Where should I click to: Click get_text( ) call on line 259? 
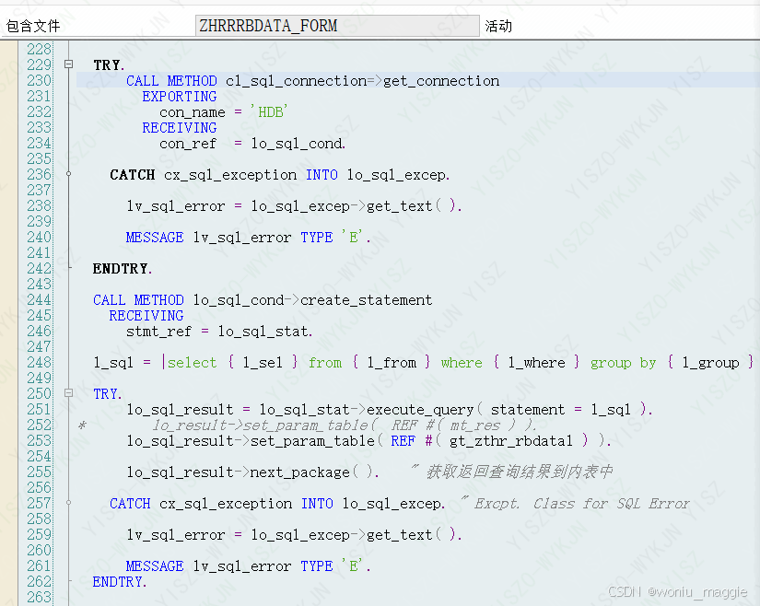click(x=411, y=535)
